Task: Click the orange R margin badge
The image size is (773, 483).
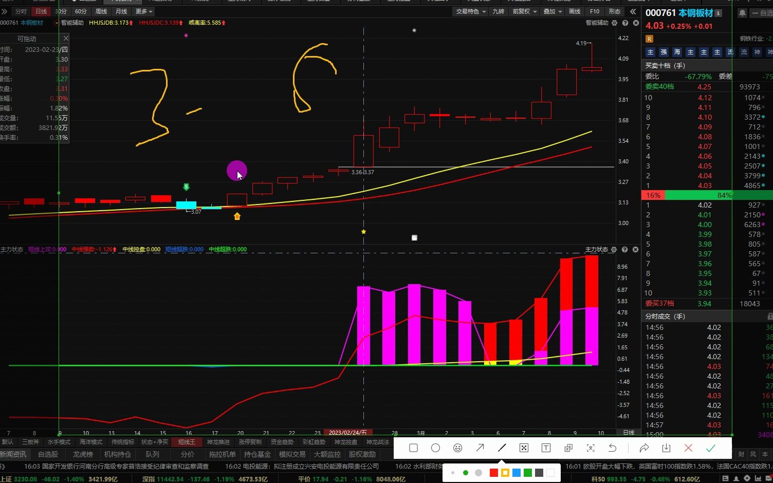Action: 649,39
